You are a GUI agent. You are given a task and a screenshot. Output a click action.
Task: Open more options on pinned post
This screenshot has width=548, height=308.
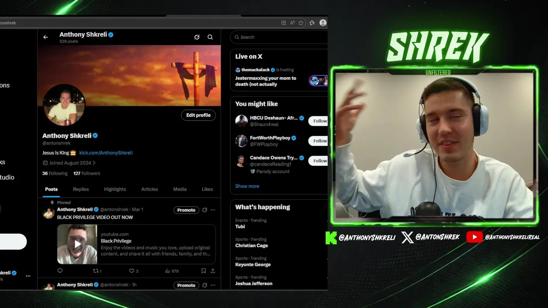point(213,210)
